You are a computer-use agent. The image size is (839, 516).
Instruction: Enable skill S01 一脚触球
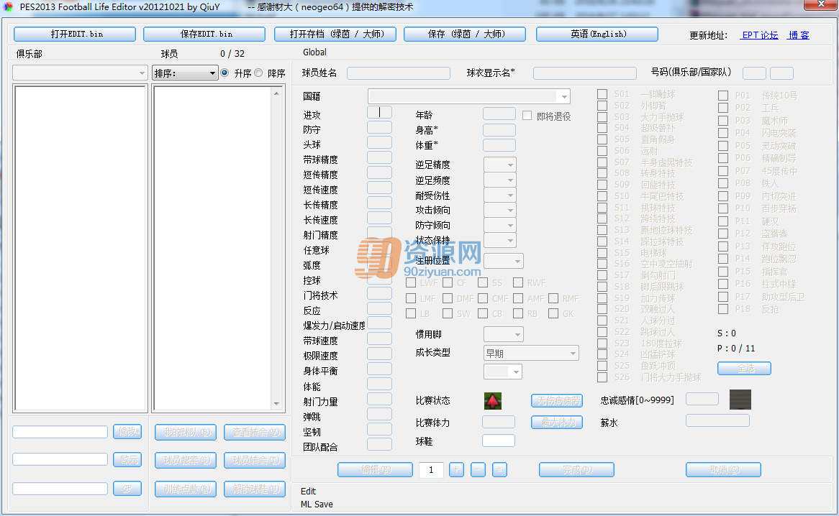tap(602, 94)
